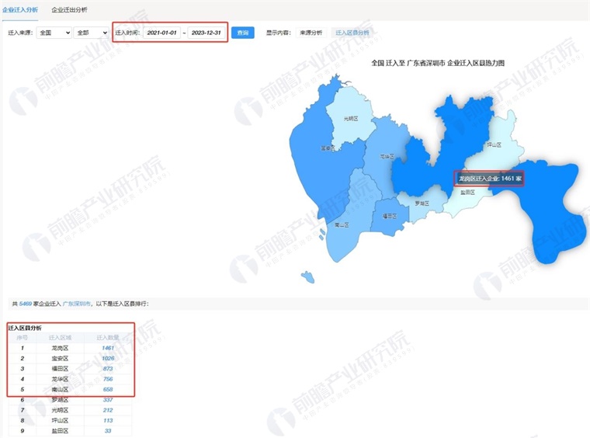
Task: Click the blue 查询 button
Action: point(243,33)
